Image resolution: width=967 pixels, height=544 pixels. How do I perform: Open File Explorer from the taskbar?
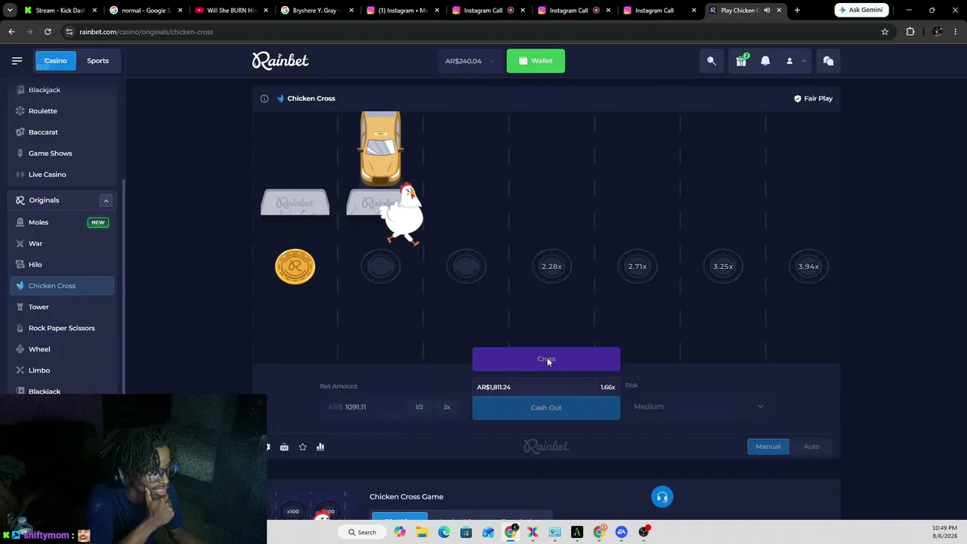[422, 532]
